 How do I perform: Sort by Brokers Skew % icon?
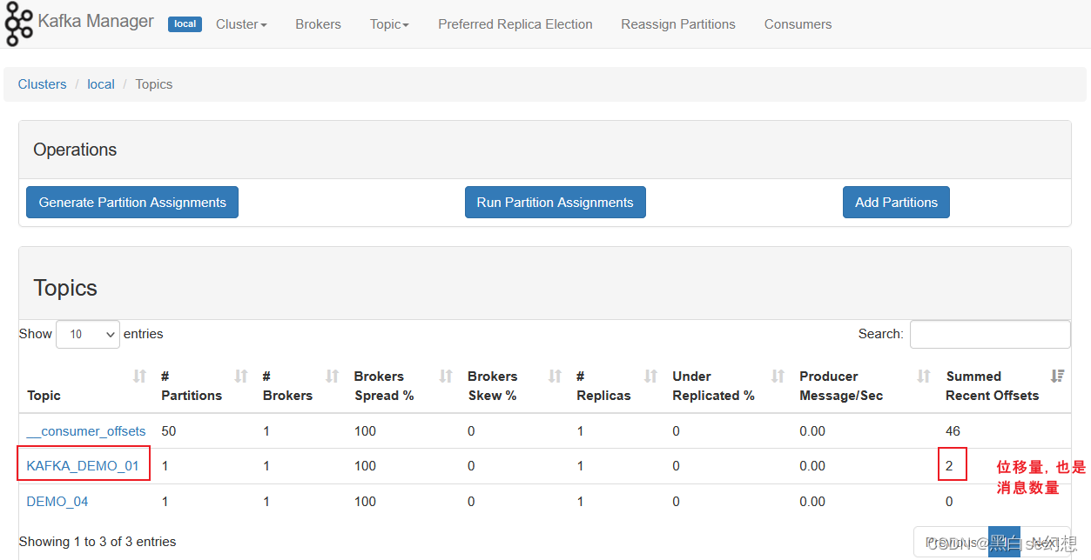(555, 376)
